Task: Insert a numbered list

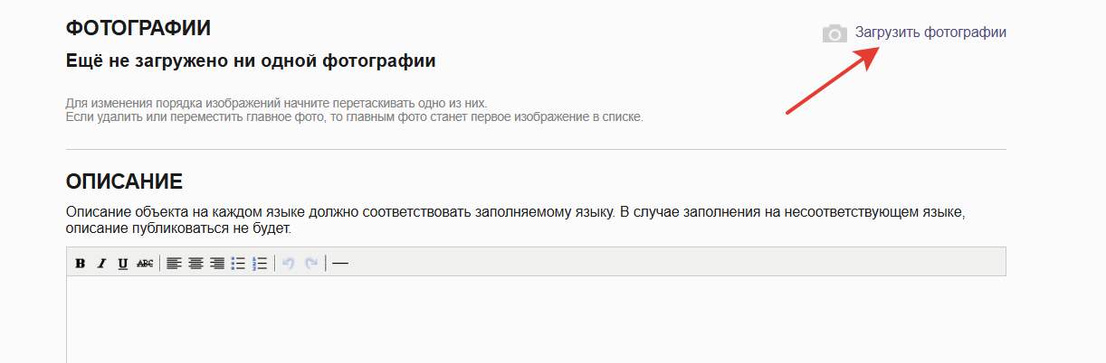Action: click(x=260, y=264)
